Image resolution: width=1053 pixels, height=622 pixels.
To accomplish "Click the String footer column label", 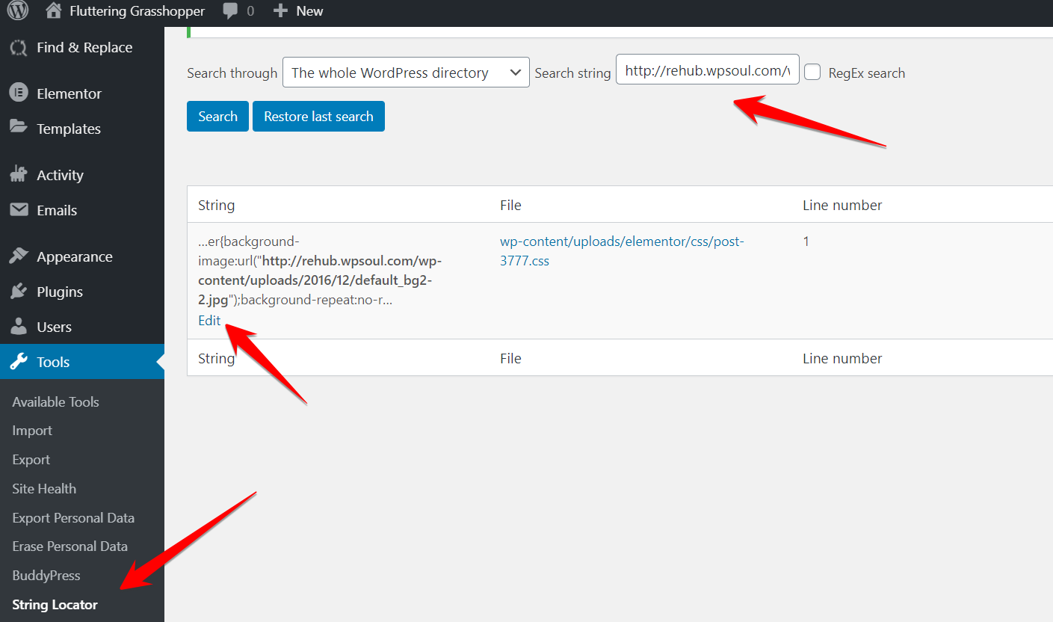I will tap(216, 358).
